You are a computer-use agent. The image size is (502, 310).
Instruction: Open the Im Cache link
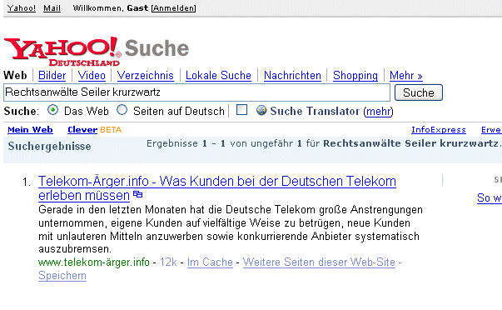click(x=210, y=262)
